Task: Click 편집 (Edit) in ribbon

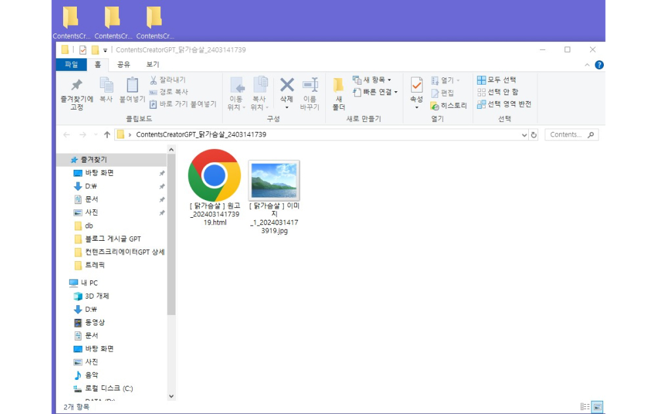Action: tap(442, 93)
